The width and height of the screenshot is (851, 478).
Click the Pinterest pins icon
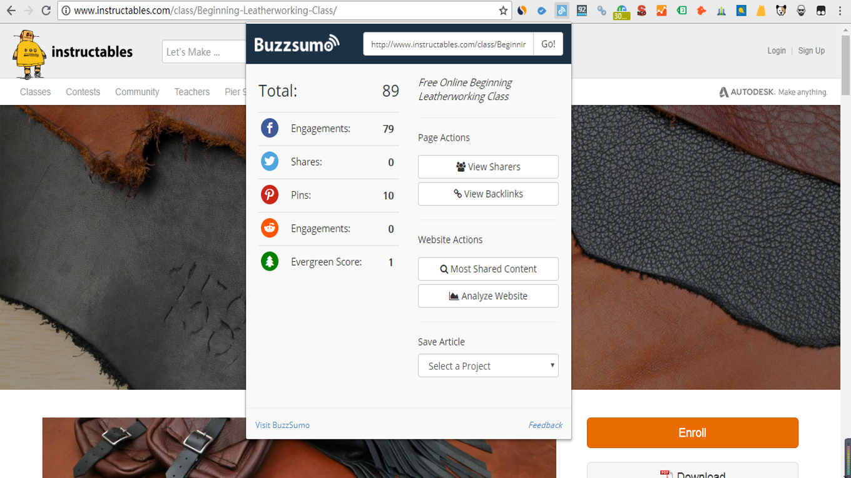point(270,195)
